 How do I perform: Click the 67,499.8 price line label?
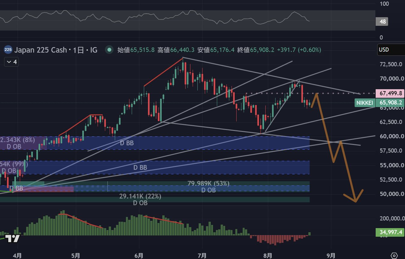(x=390, y=93)
